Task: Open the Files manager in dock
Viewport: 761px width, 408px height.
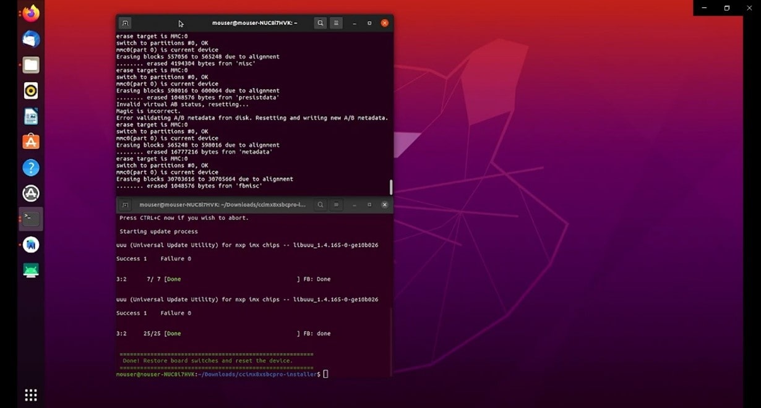Action: pyautogui.click(x=31, y=65)
